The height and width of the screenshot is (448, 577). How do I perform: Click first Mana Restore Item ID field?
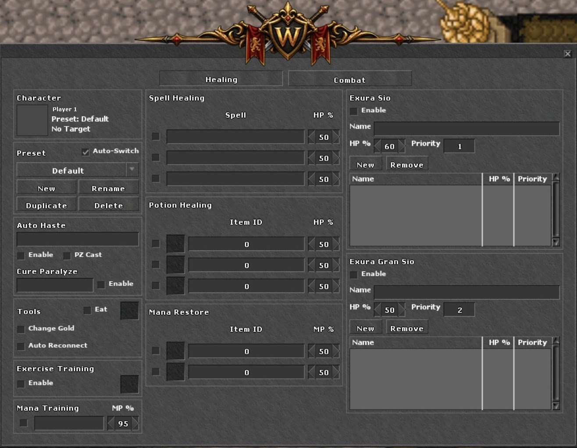click(246, 351)
